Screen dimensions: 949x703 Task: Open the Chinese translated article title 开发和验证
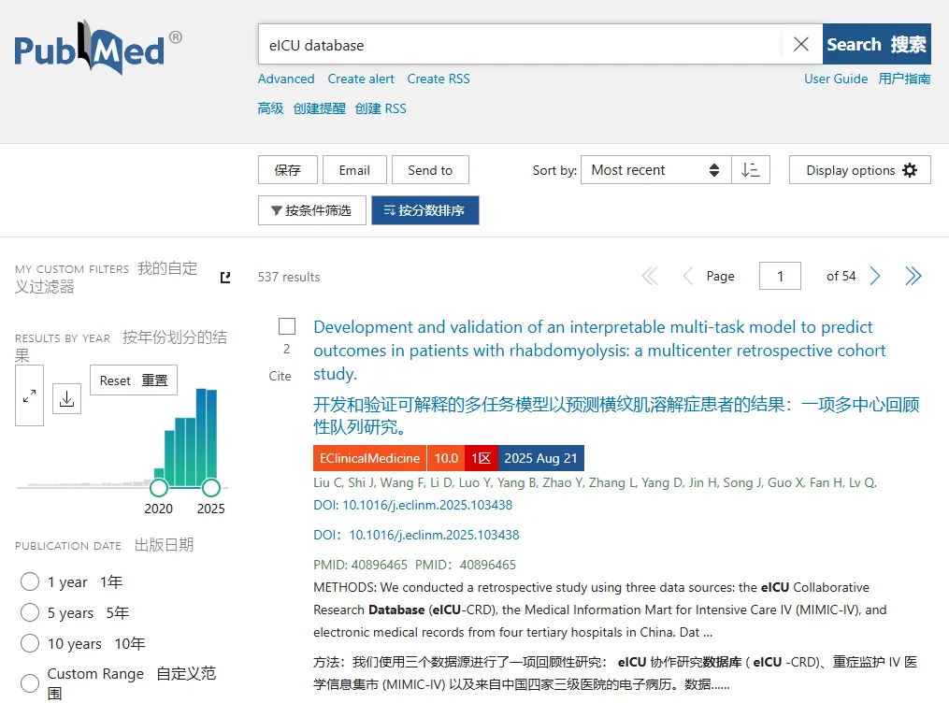(616, 415)
